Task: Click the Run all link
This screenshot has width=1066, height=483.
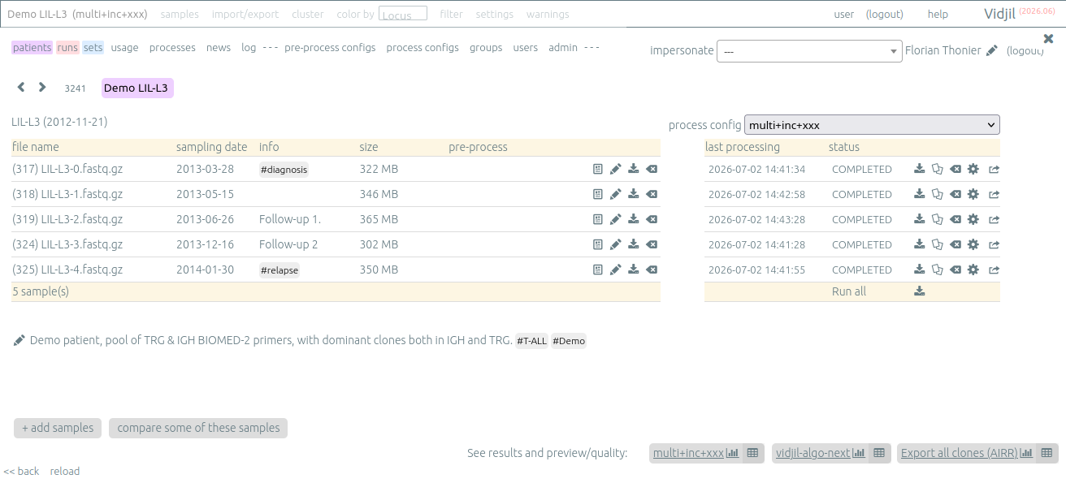Action: pyautogui.click(x=849, y=291)
